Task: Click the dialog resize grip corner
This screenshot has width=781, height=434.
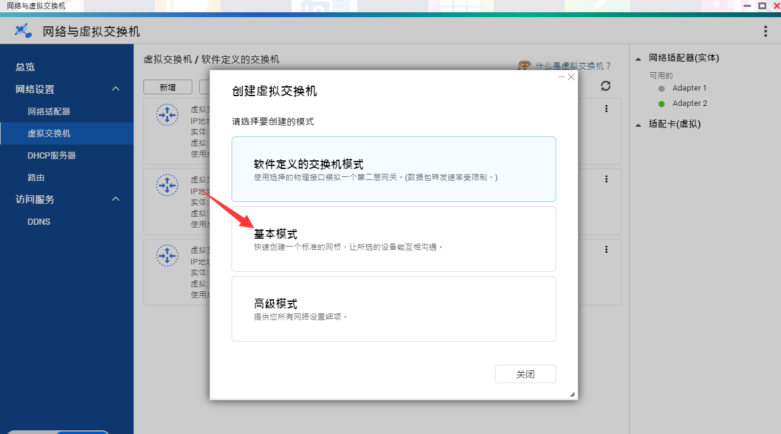Action: pyautogui.click(x=572, y=395)
